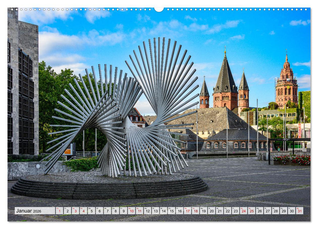This screenshot has height=229, width=318.
Task: Select the red Sunday 4 cell
Action: pyautogui.click(x=84, y=211)
